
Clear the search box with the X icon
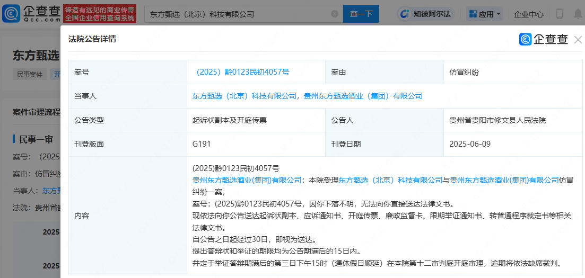click(x=335, y=14)
